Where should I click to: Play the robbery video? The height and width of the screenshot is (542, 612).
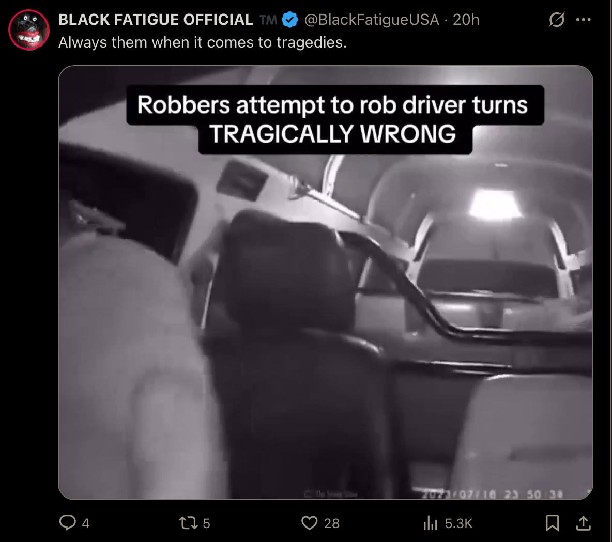click(326, 283)
